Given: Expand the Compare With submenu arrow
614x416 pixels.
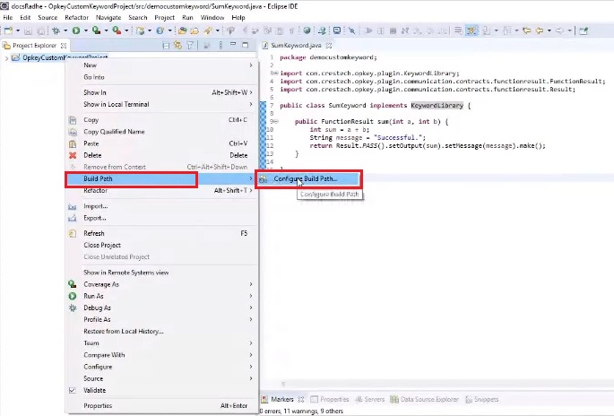Looking at the screenshot, I should 250,355.
